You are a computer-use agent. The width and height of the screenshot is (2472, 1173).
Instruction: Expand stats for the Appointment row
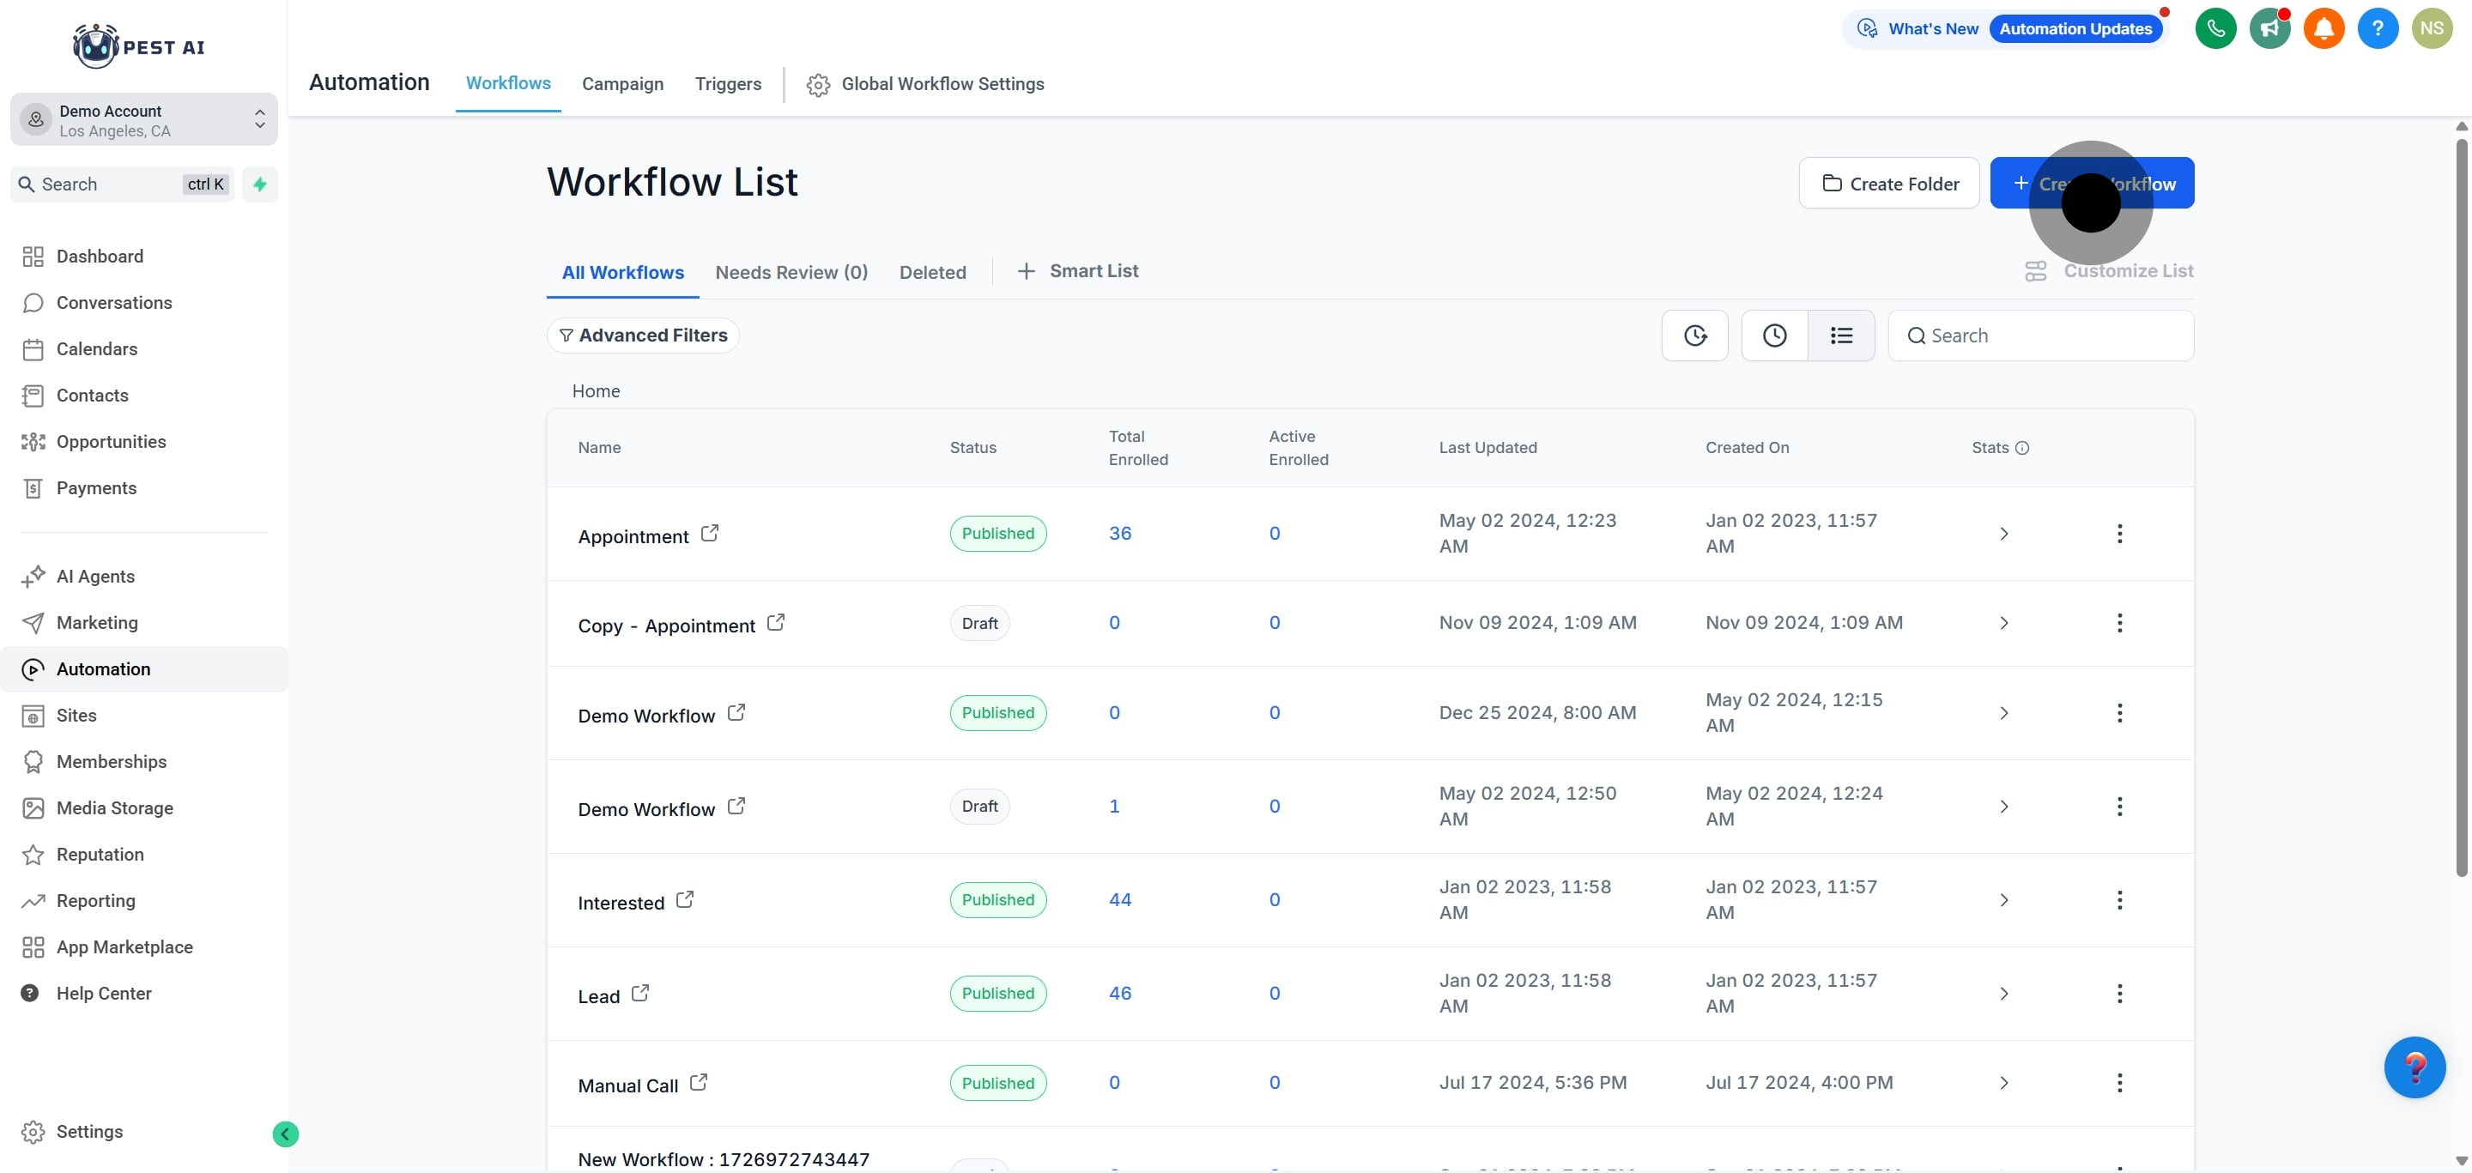pyautogui.click(x=2003, y=533)
